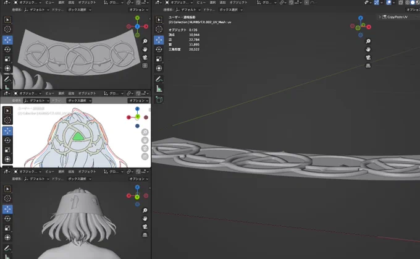Open the 追加 menu in main viewport

click(x=223, y=2)
